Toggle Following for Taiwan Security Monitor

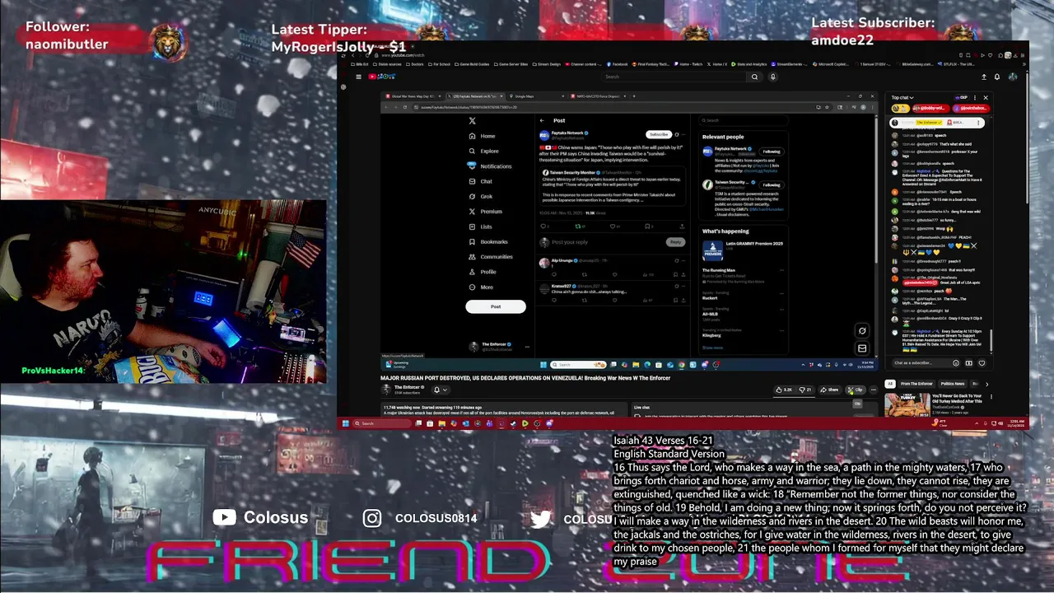tap(771, 184)
